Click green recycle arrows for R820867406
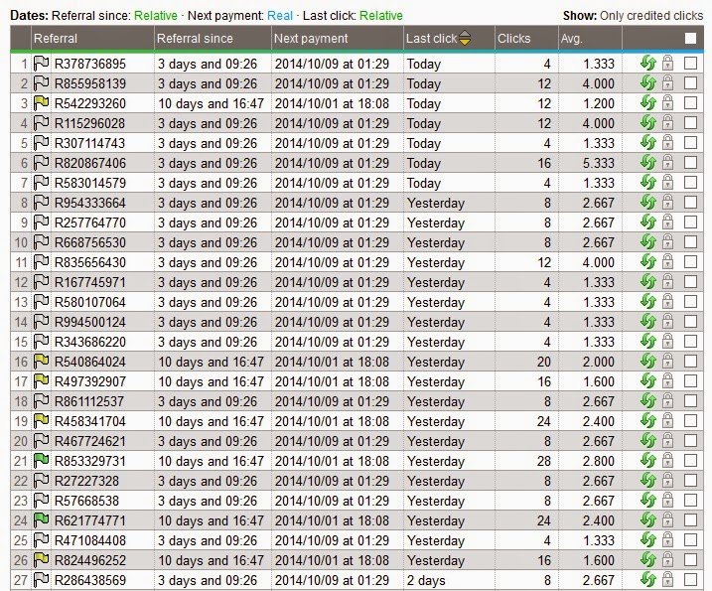 click(x=648, y=163)
